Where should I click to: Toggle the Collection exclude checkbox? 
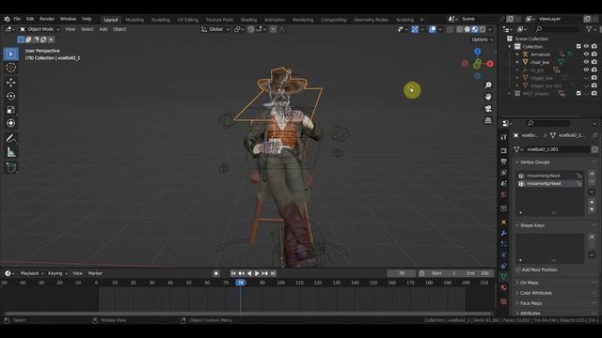(x=578, y=46)
